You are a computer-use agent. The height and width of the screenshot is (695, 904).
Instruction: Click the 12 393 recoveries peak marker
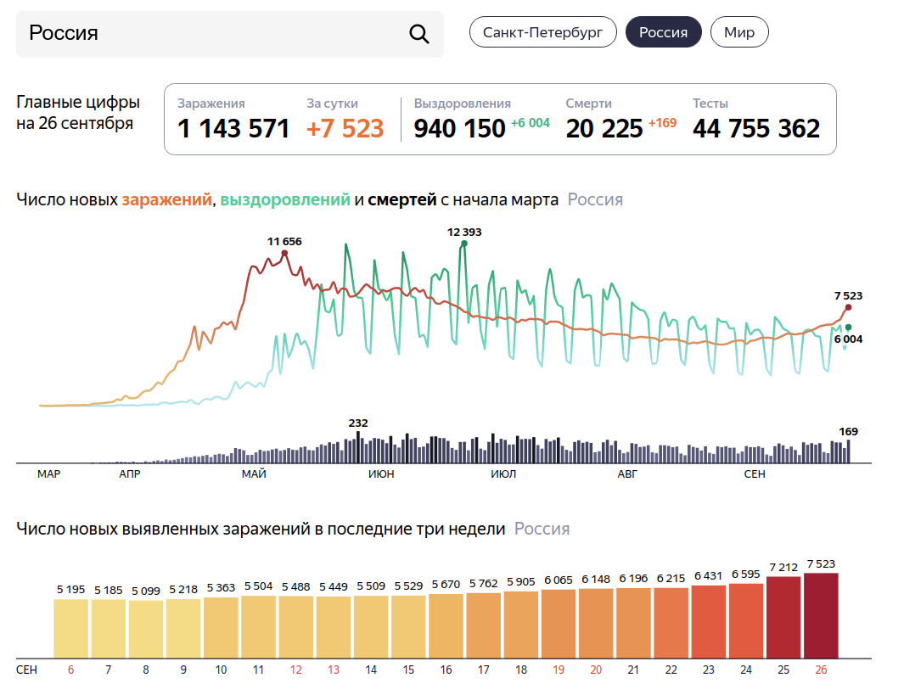pyautogui.click(x=463, y=244)
